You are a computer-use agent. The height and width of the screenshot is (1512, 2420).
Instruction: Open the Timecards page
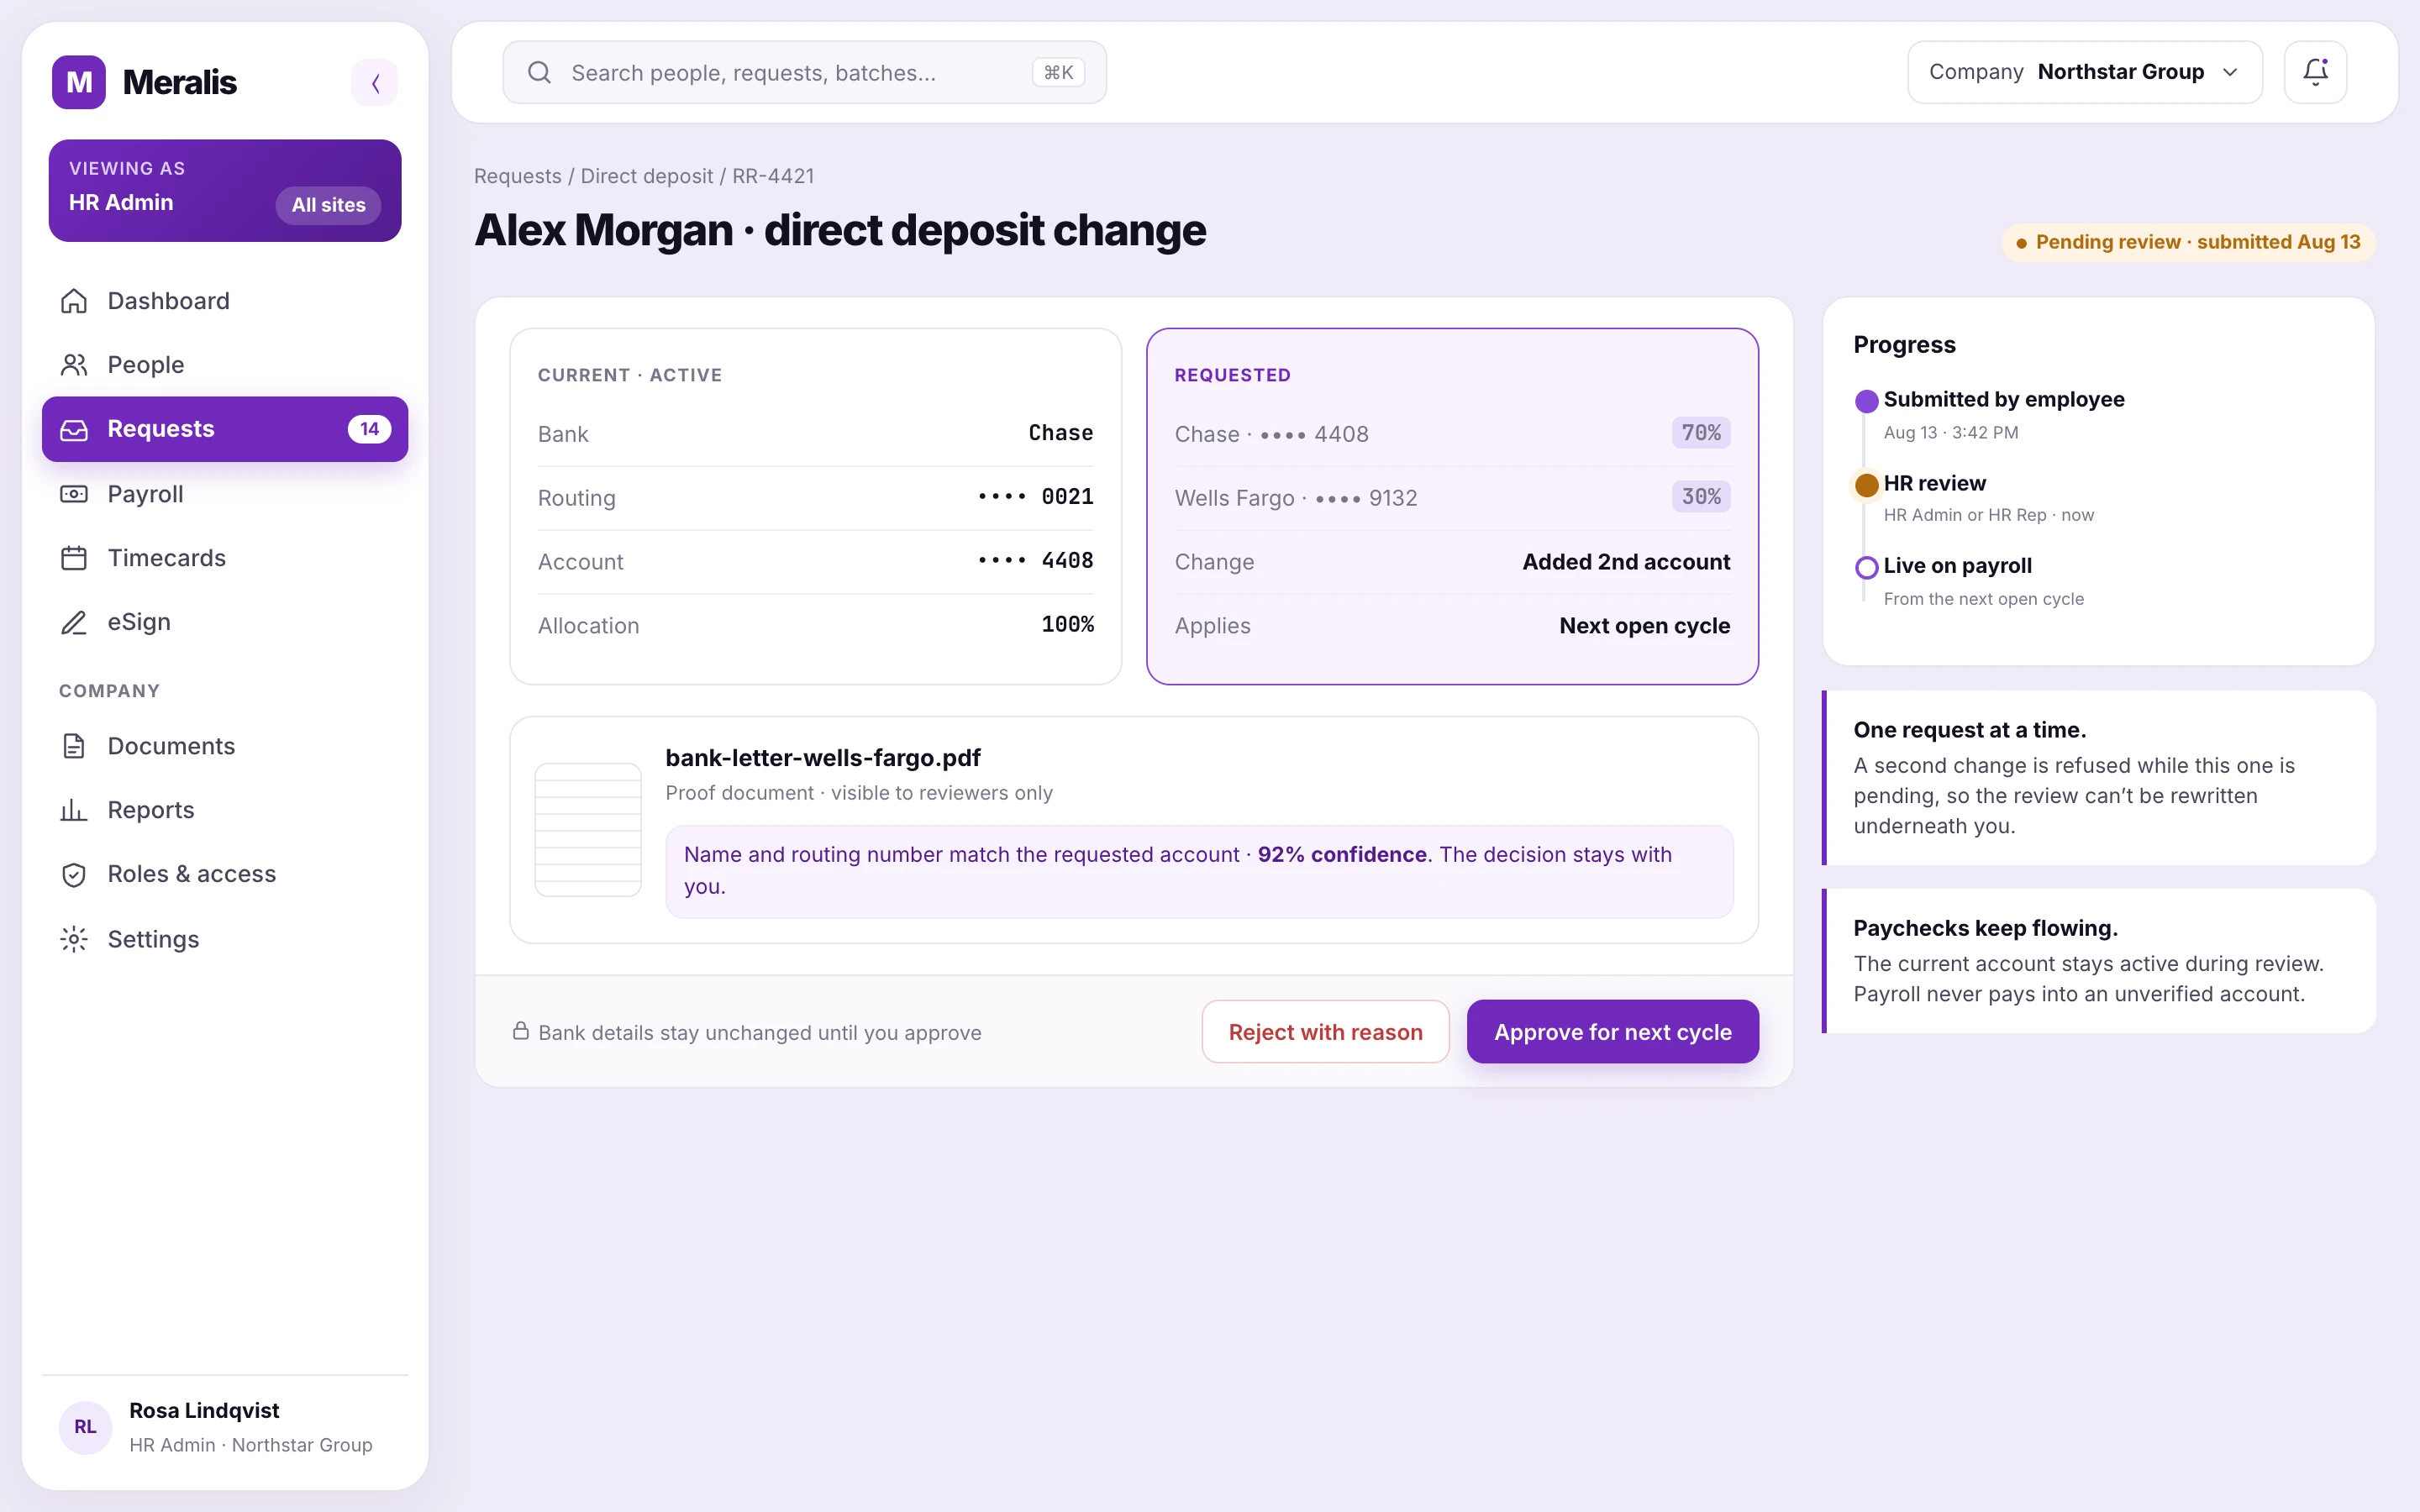click(x=225, y=558)
